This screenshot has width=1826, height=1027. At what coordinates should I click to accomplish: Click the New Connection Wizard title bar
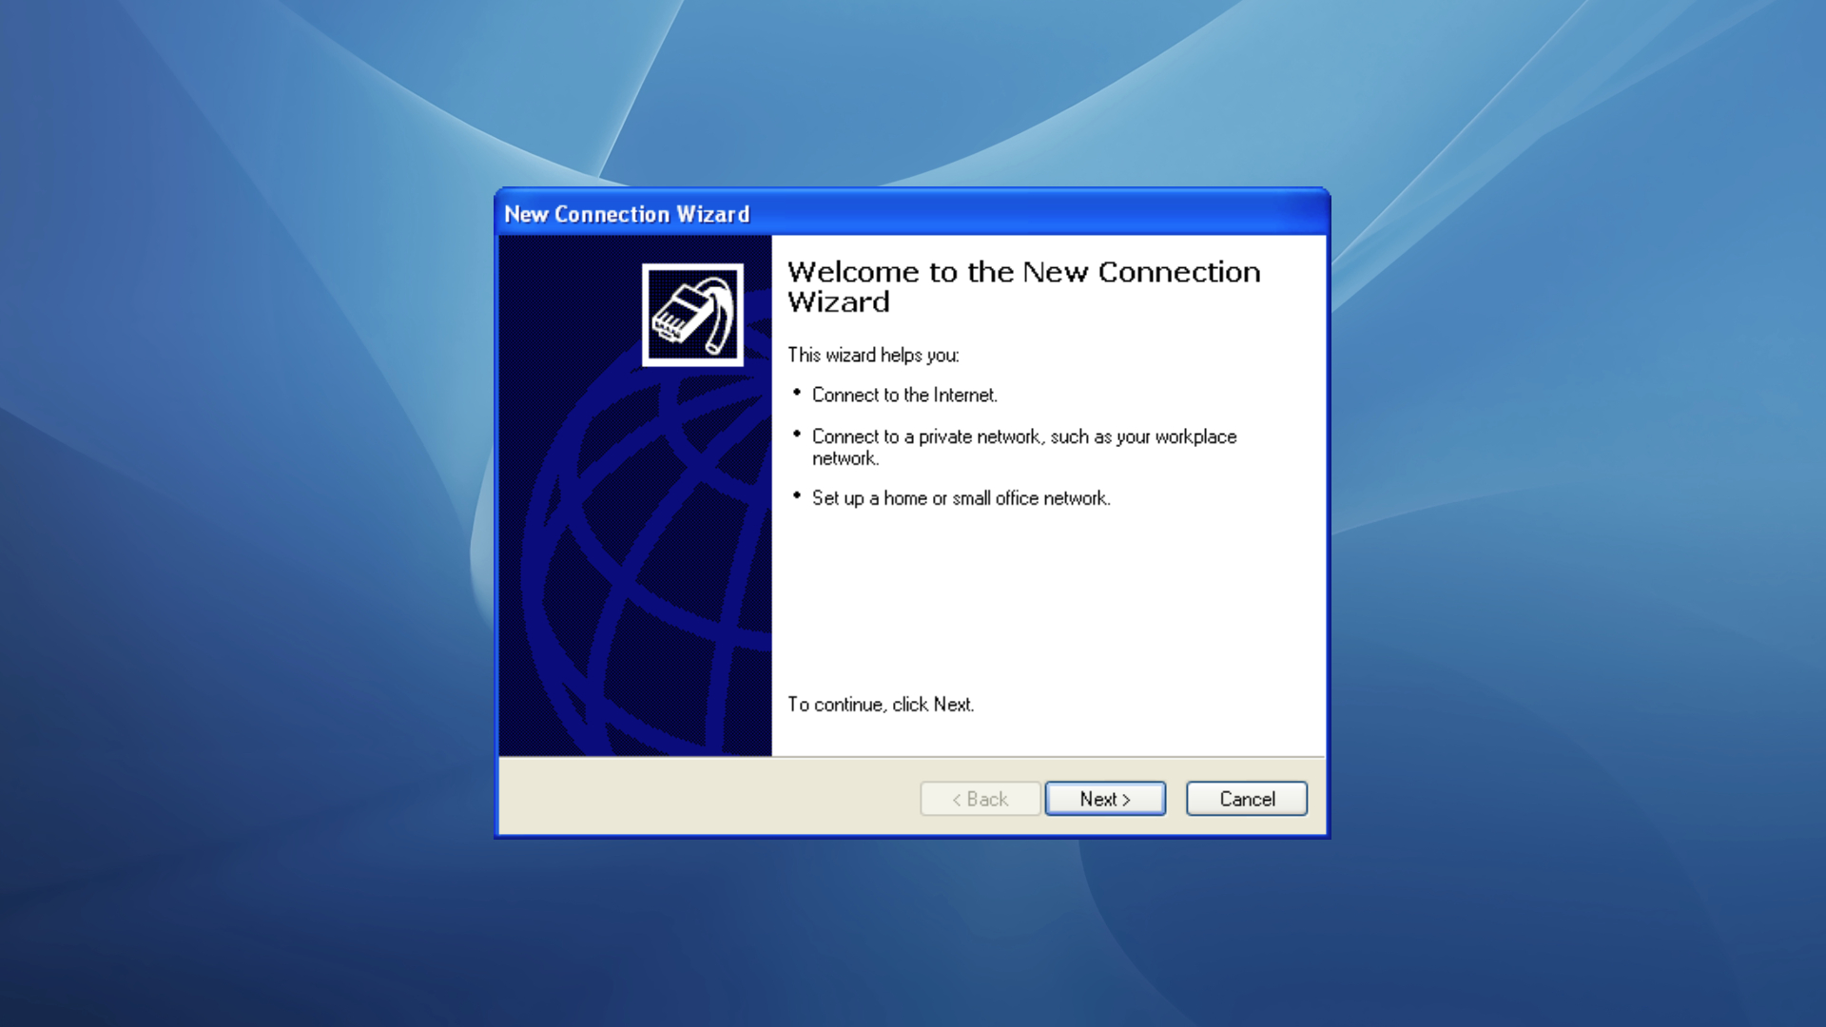point(911,214)
